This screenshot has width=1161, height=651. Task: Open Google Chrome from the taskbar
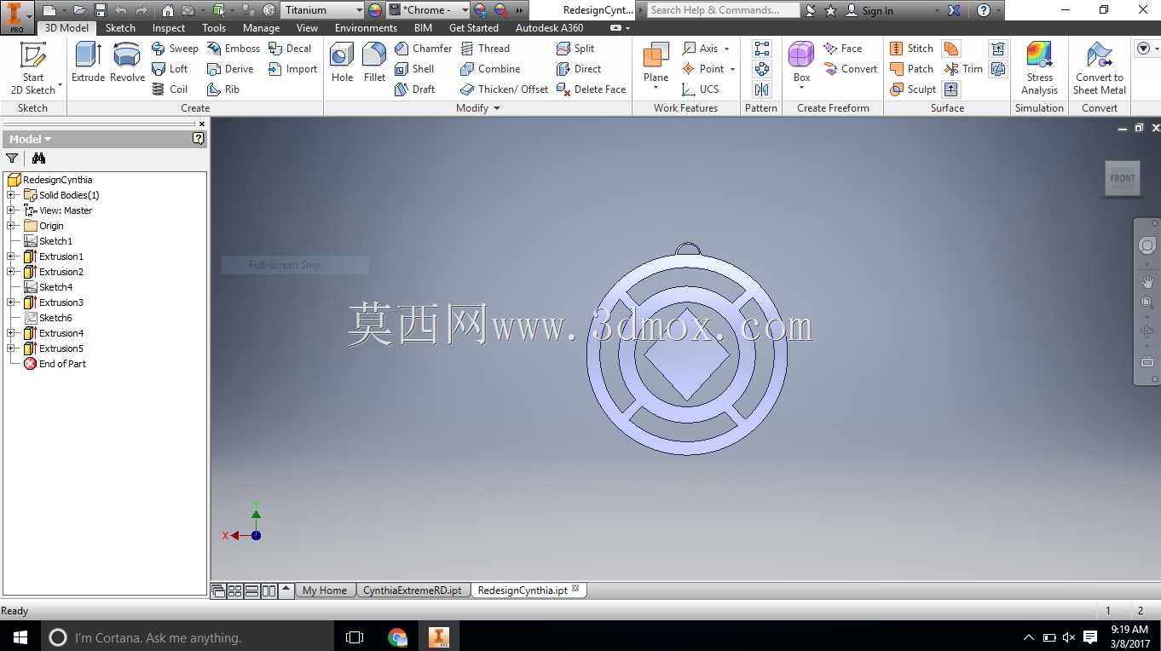[397, 637]
